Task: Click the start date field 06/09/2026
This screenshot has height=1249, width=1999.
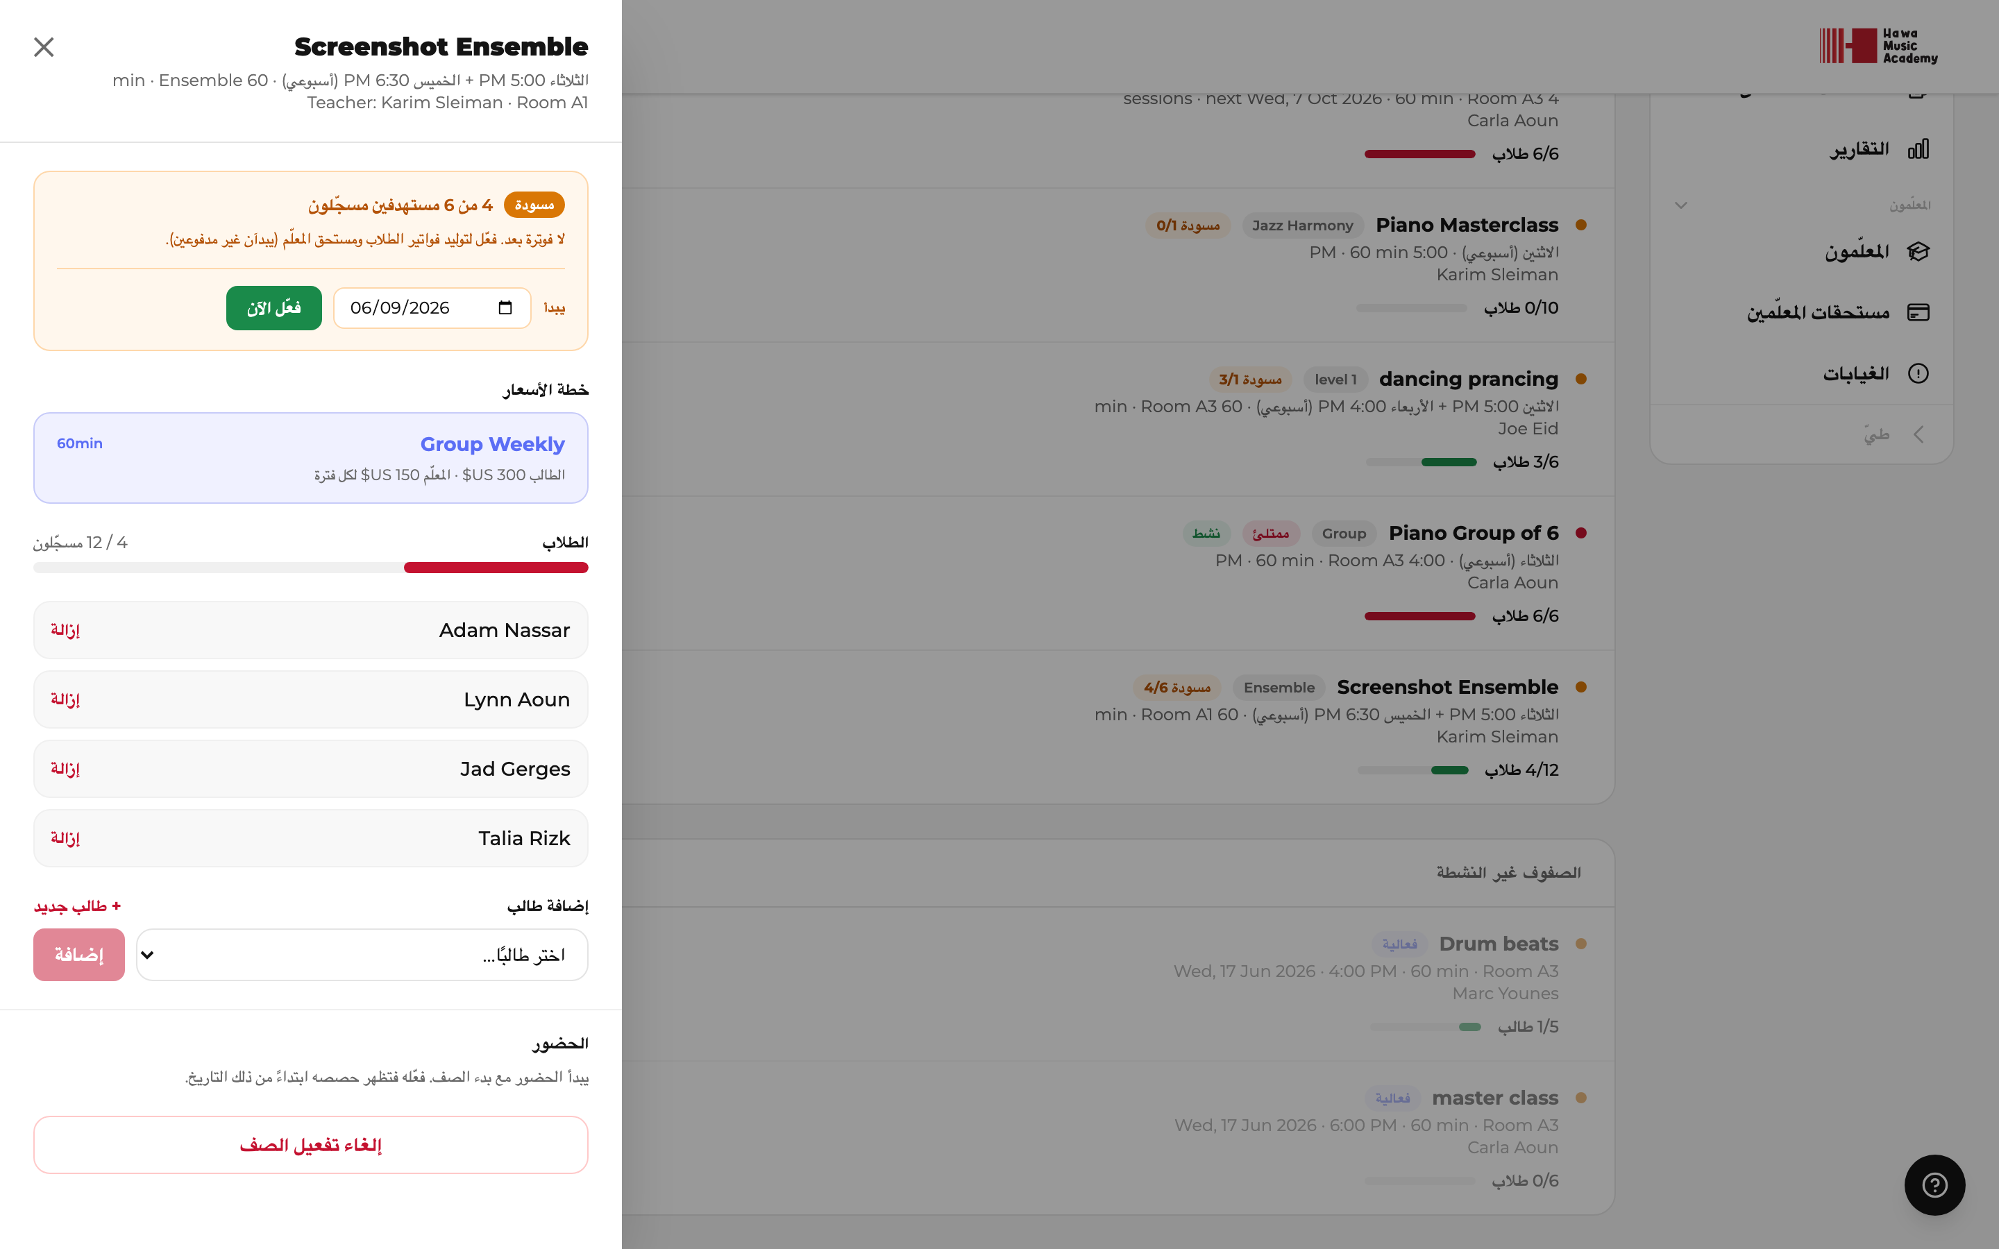Action: pyautogui.click(x=432, y=308)
